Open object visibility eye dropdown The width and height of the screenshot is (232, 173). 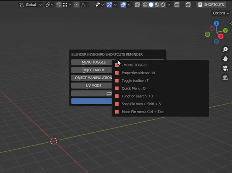pos(99,5)
